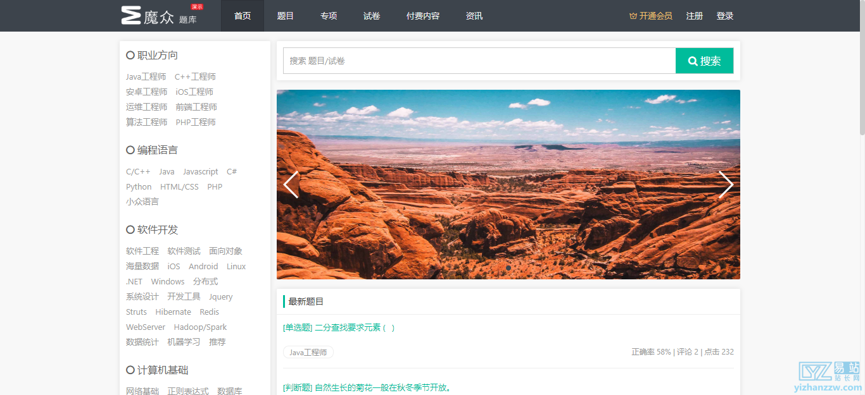Switch to the 试卷 section

(x=371, y=16)
